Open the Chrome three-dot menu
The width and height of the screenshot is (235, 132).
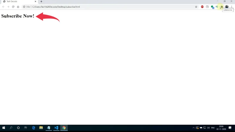pos(231,7)
